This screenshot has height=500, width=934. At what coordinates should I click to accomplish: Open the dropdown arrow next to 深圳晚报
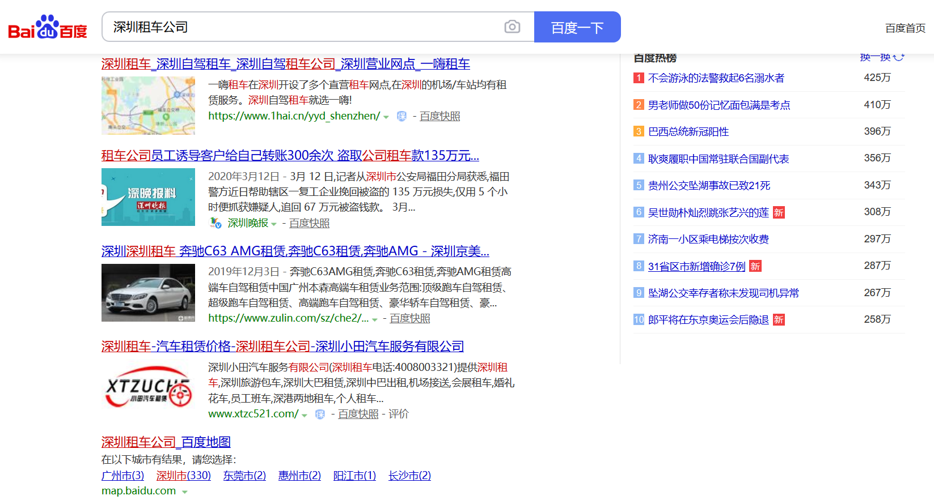click(x=274, y=224)
